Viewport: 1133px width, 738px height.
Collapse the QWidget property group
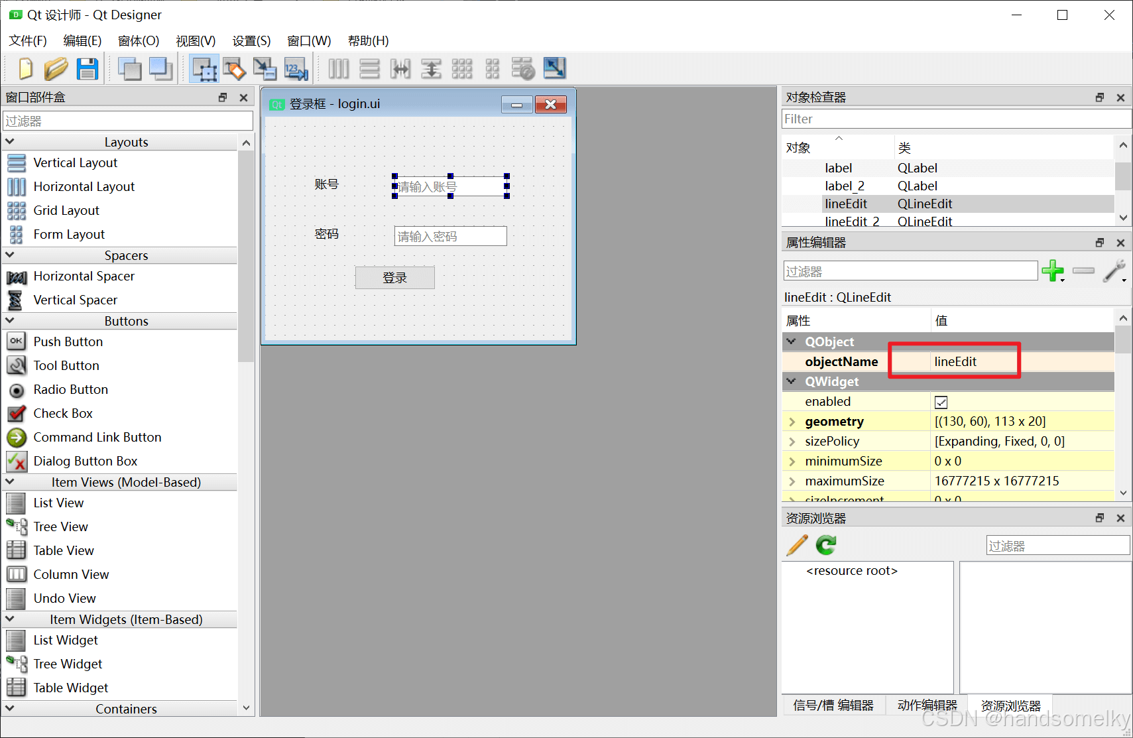(791, 381)
